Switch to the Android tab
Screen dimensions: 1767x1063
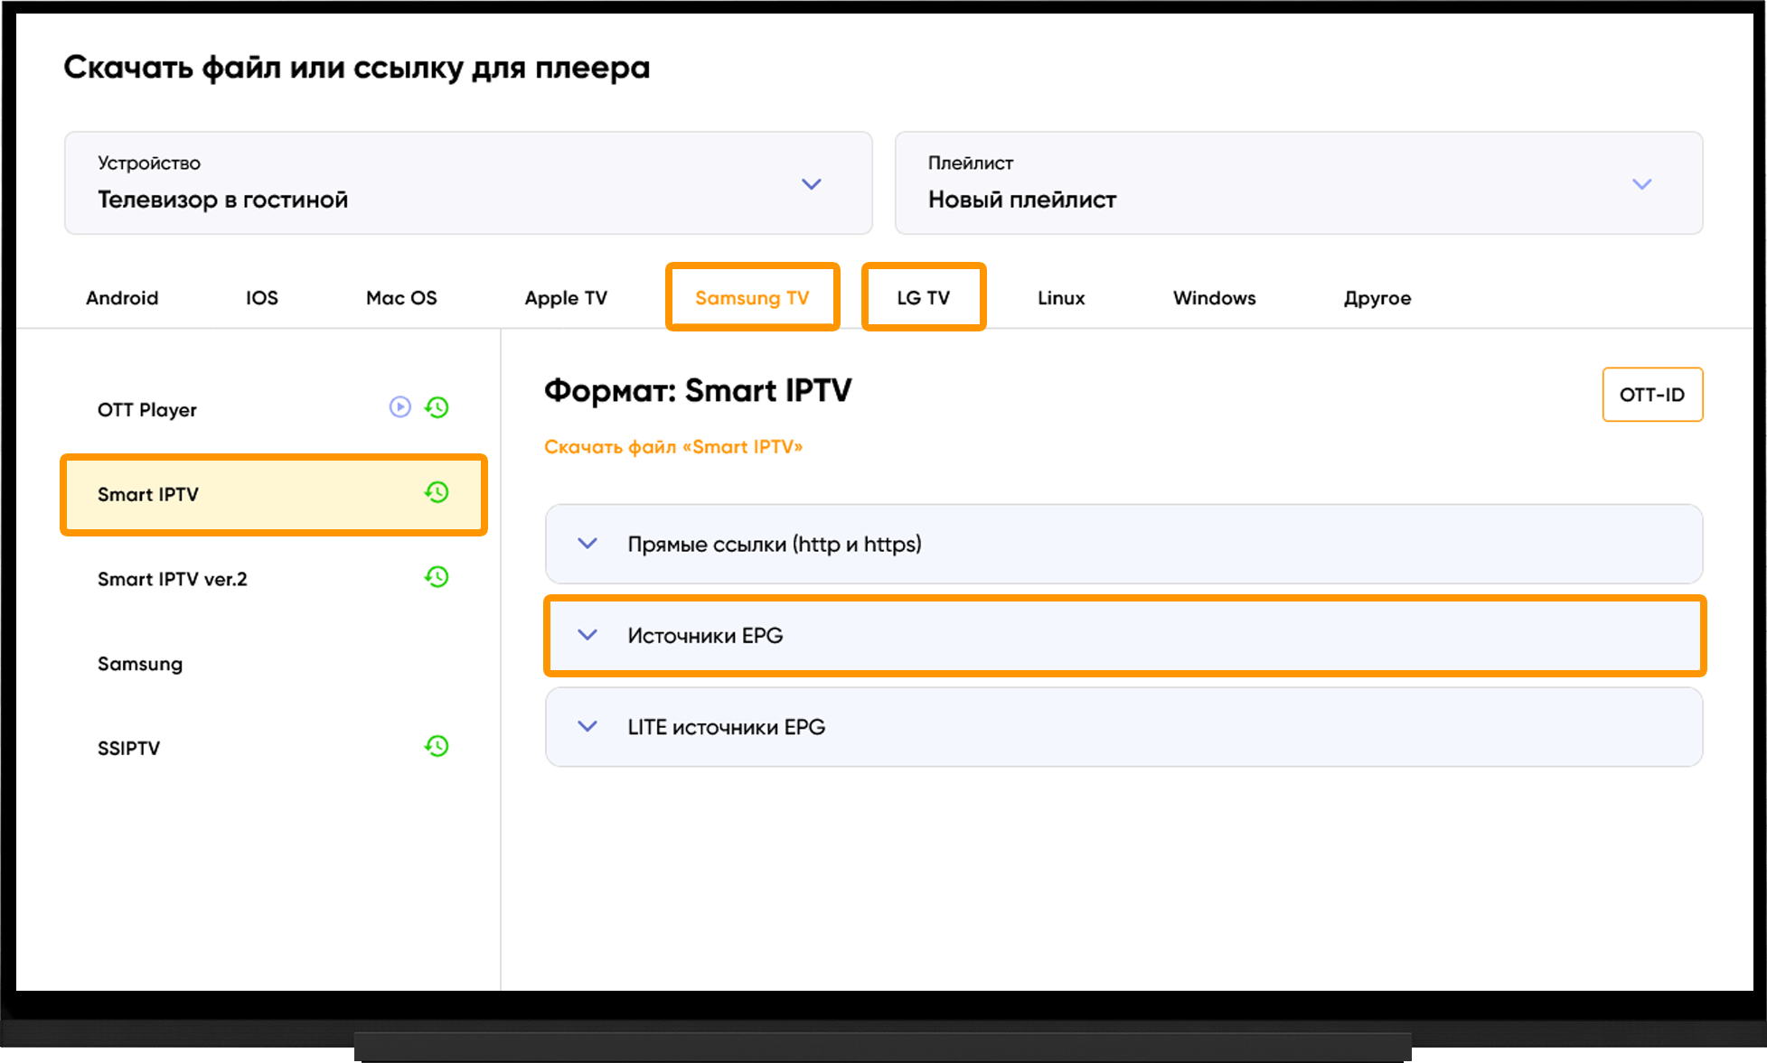click(x=122, y=298)
